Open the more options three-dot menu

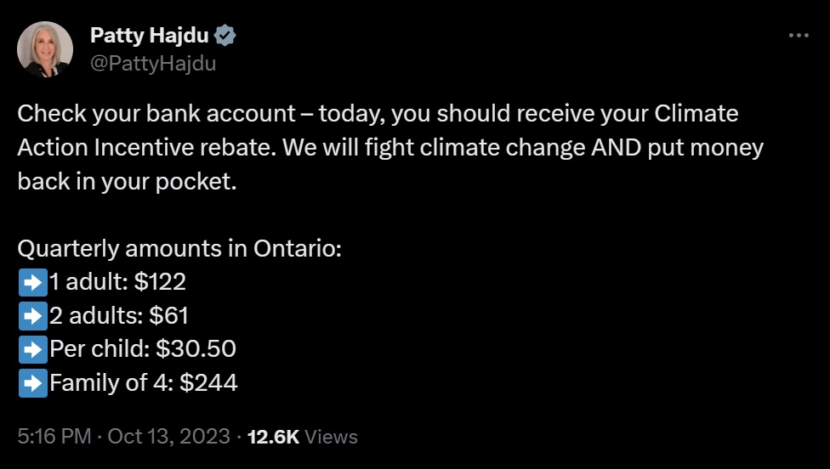[x=798, y=36]
